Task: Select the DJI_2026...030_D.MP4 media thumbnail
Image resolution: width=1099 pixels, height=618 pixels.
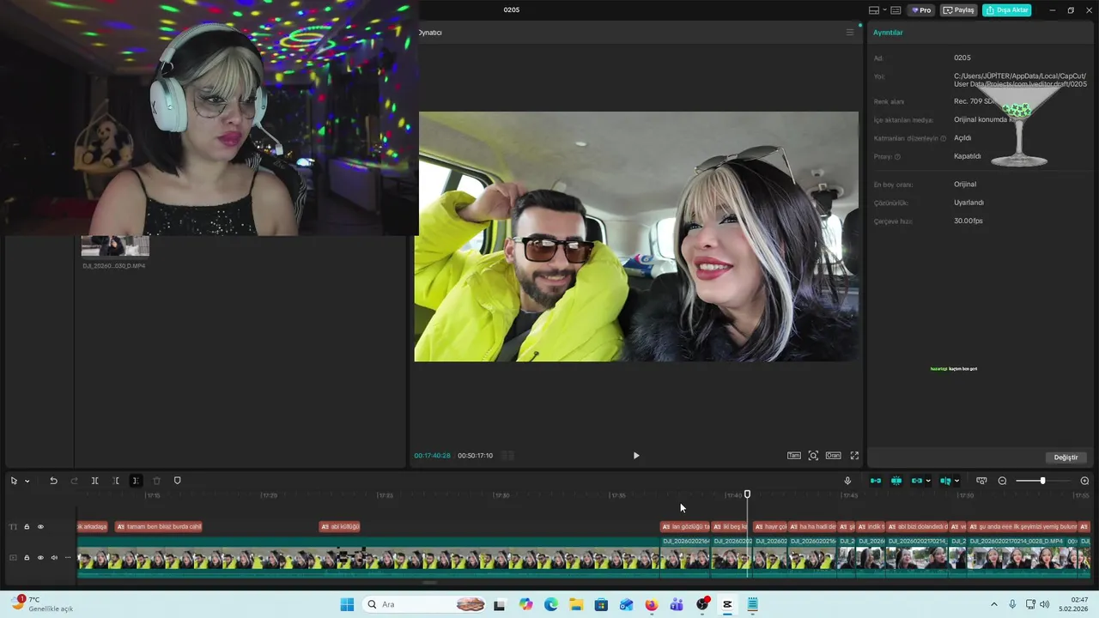Action: [x=115, y=246]
